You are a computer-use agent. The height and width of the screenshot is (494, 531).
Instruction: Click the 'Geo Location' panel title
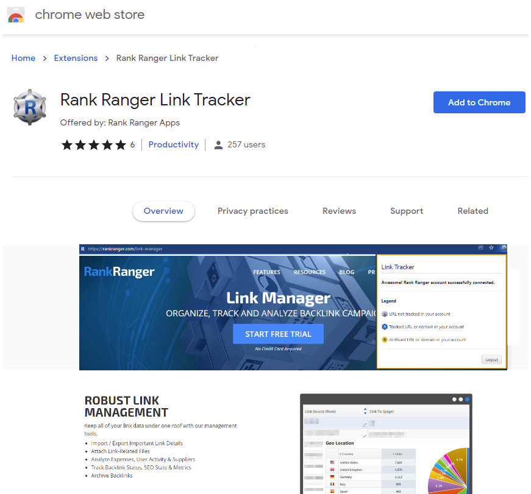(340, 443)
